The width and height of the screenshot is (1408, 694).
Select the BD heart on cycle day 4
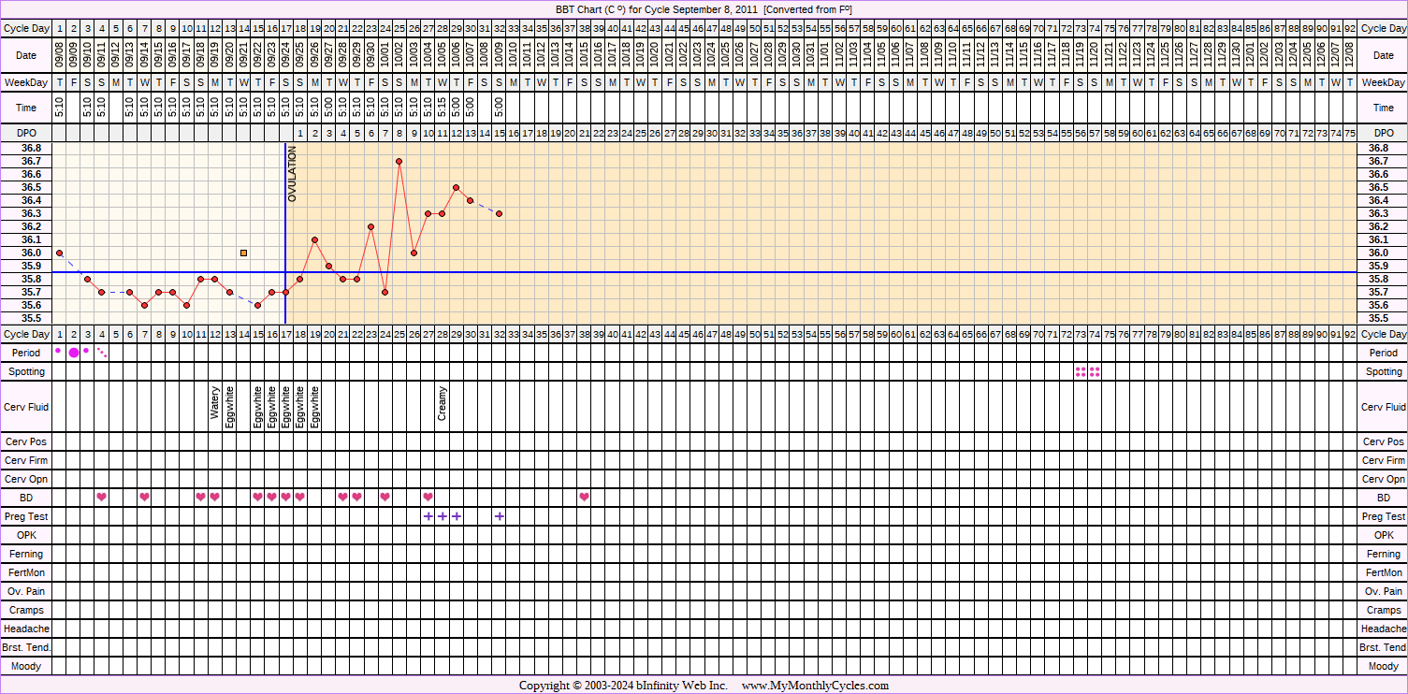pyautogui.click(x=102, y=497)
